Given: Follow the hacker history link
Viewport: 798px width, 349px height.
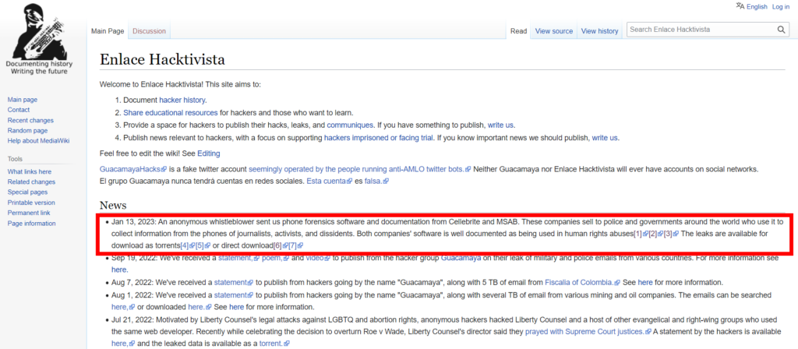Looking at the screenshot, I should point(182,100).
